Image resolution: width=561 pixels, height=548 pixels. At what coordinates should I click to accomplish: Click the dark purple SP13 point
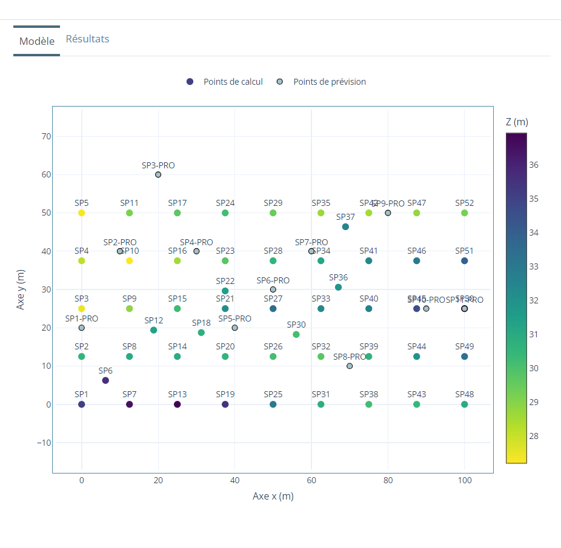point(178,404)
